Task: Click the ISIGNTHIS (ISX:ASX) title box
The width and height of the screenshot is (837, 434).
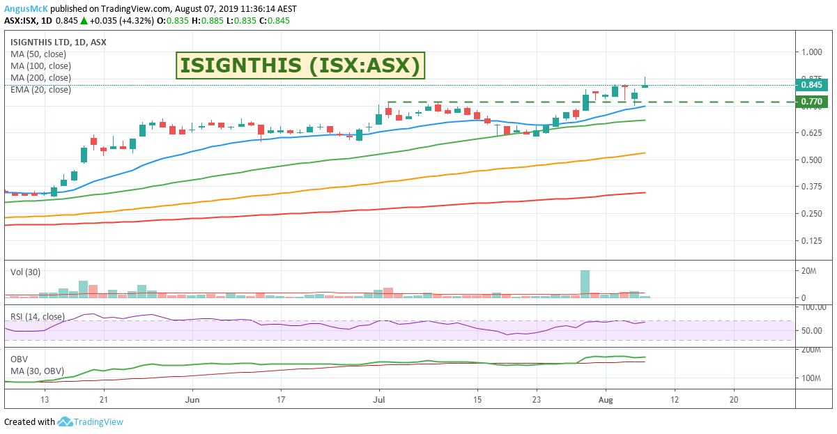Action: 300,65
